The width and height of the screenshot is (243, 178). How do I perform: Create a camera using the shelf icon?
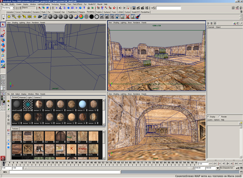click(x=40, y=17)
